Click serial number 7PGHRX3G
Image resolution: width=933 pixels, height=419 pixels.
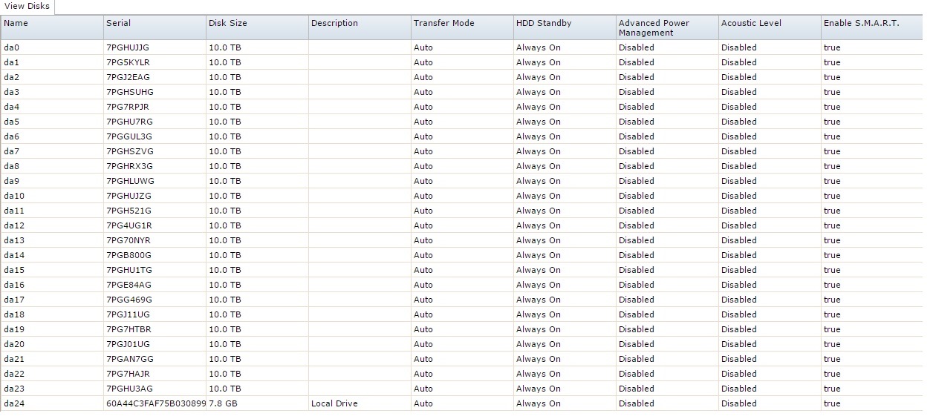pos(130,166)
